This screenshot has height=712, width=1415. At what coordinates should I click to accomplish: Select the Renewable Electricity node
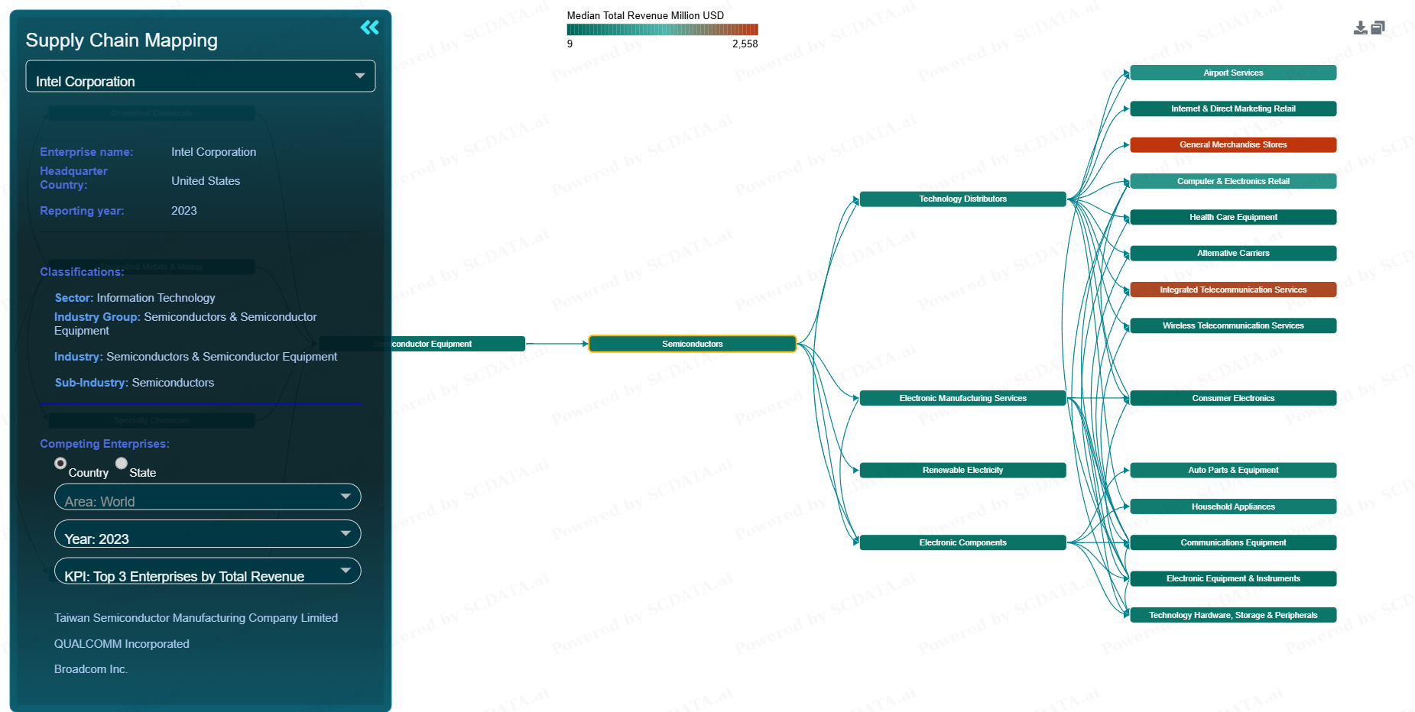tap(962, 471)
